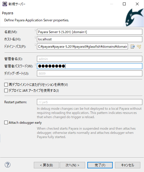Check the デプロイに JAR アーカイブを使用する option
The image size is (144, 172).
6,91
